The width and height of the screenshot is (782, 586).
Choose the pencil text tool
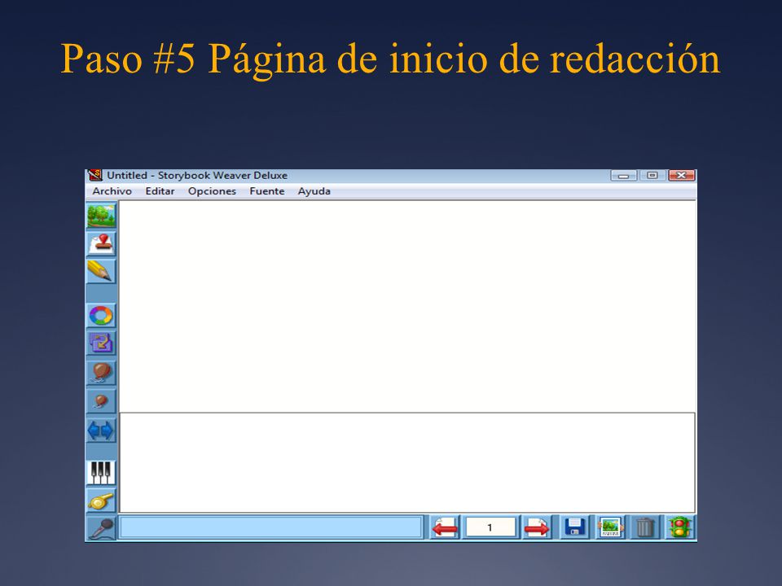[x=101, y=271]
